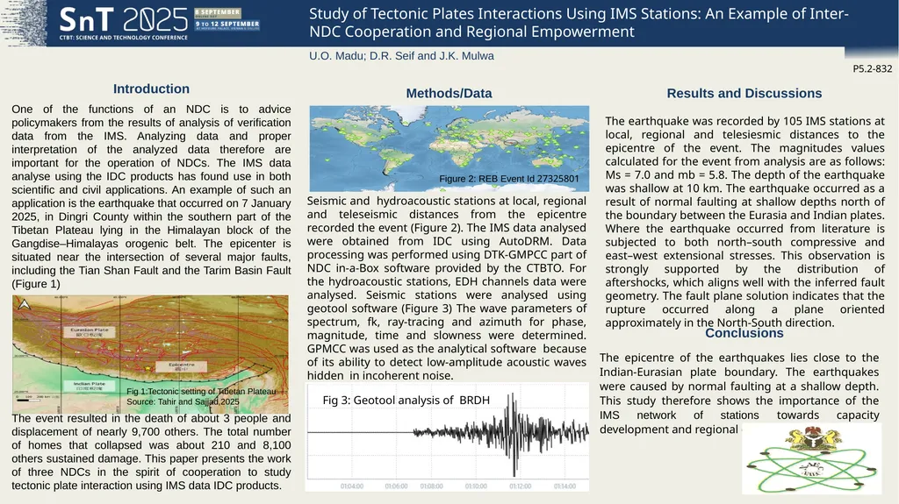Click caption Figure 2: REB Event Id 27325801

click(509, 179)
